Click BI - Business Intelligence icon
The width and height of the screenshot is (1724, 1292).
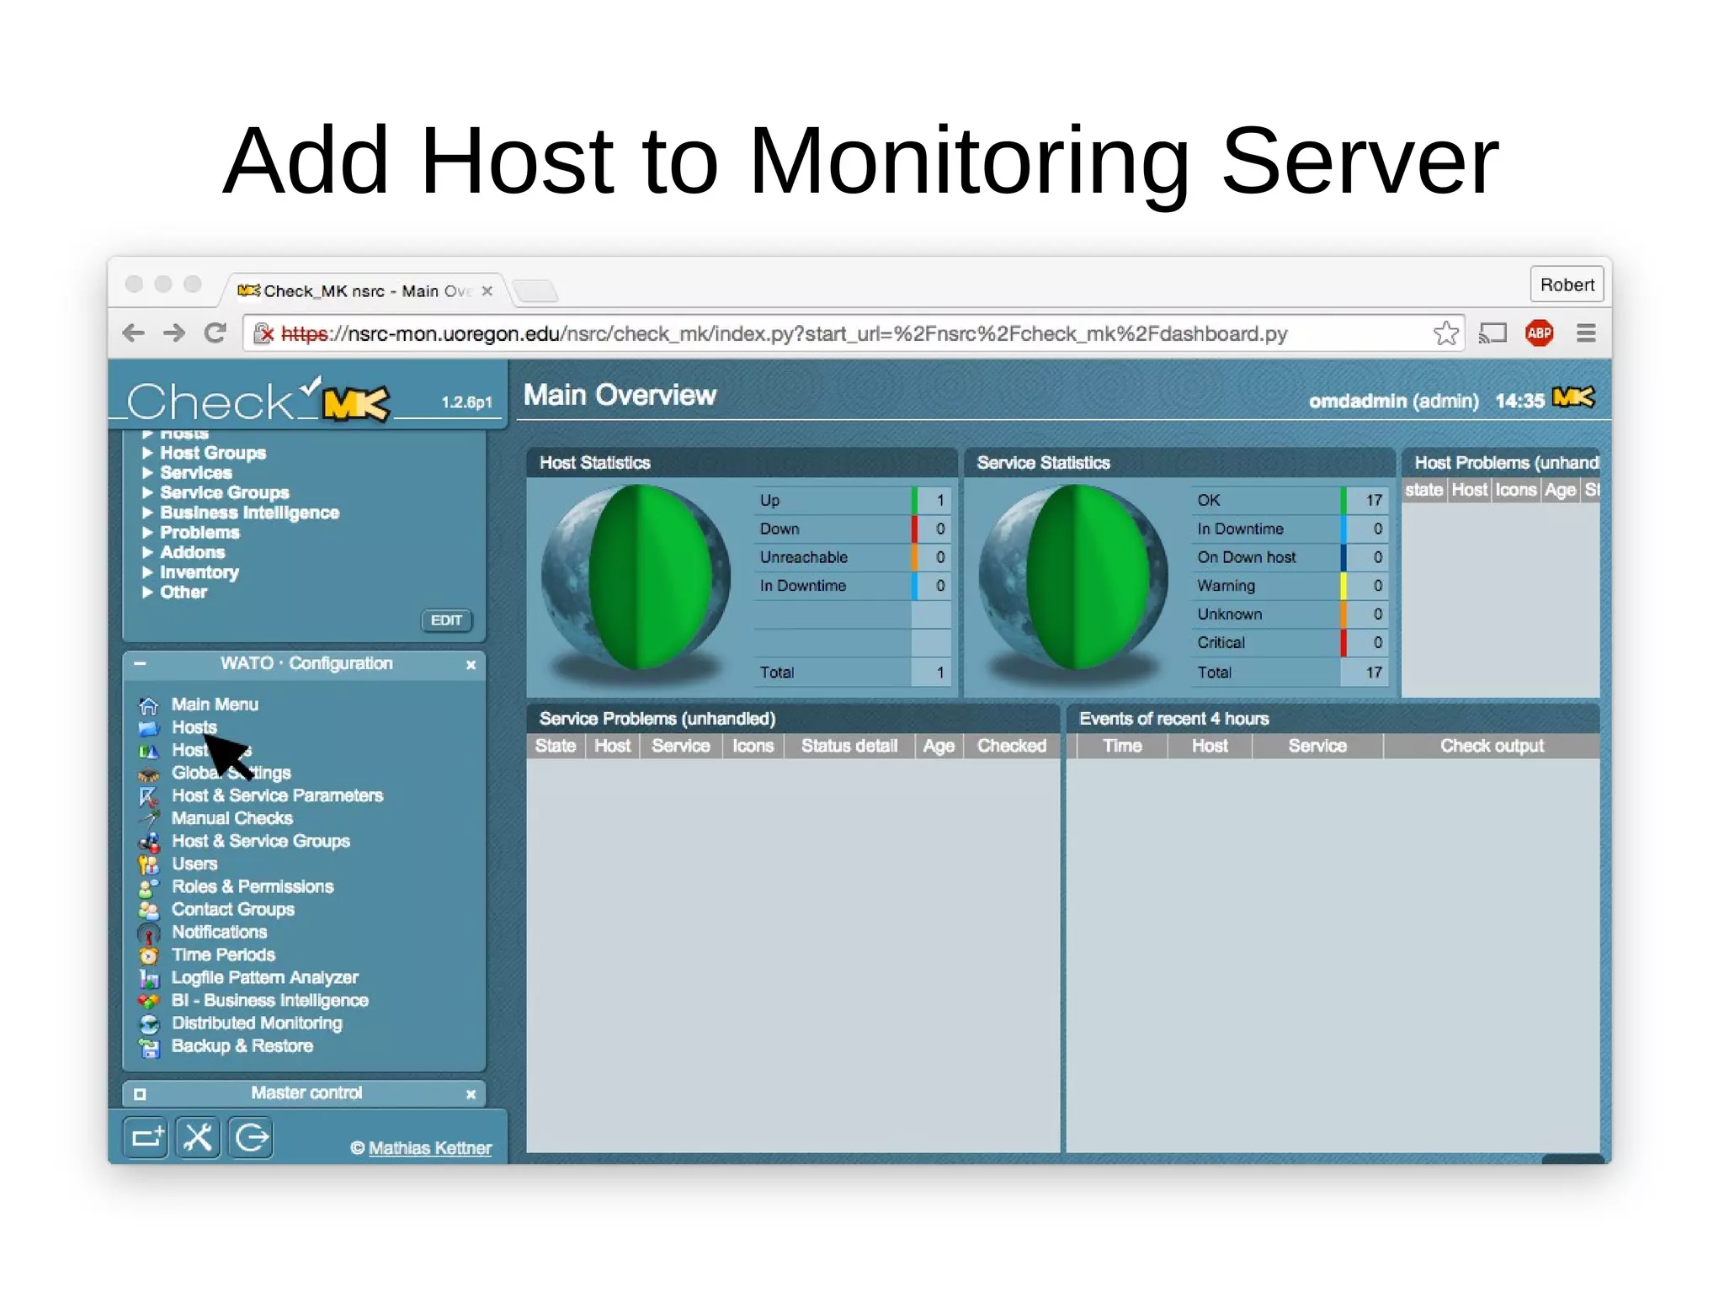point(149,1001)
